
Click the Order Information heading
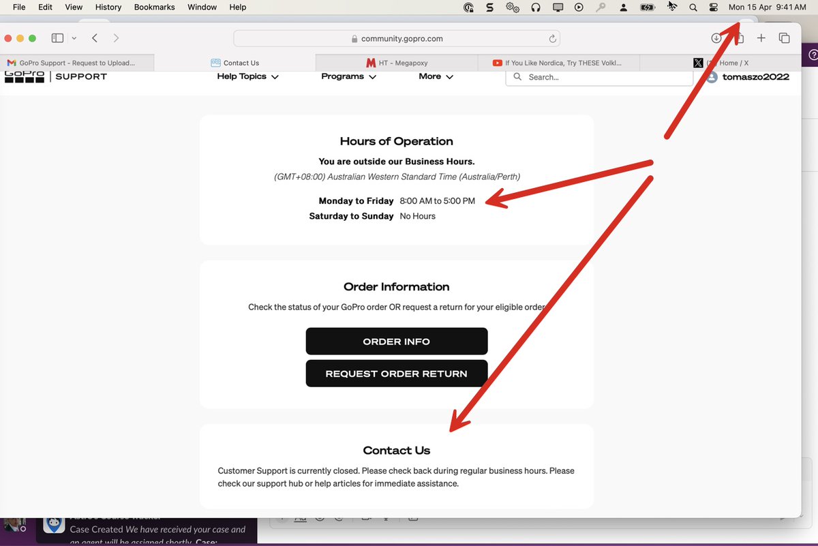(x=397, y=287)
